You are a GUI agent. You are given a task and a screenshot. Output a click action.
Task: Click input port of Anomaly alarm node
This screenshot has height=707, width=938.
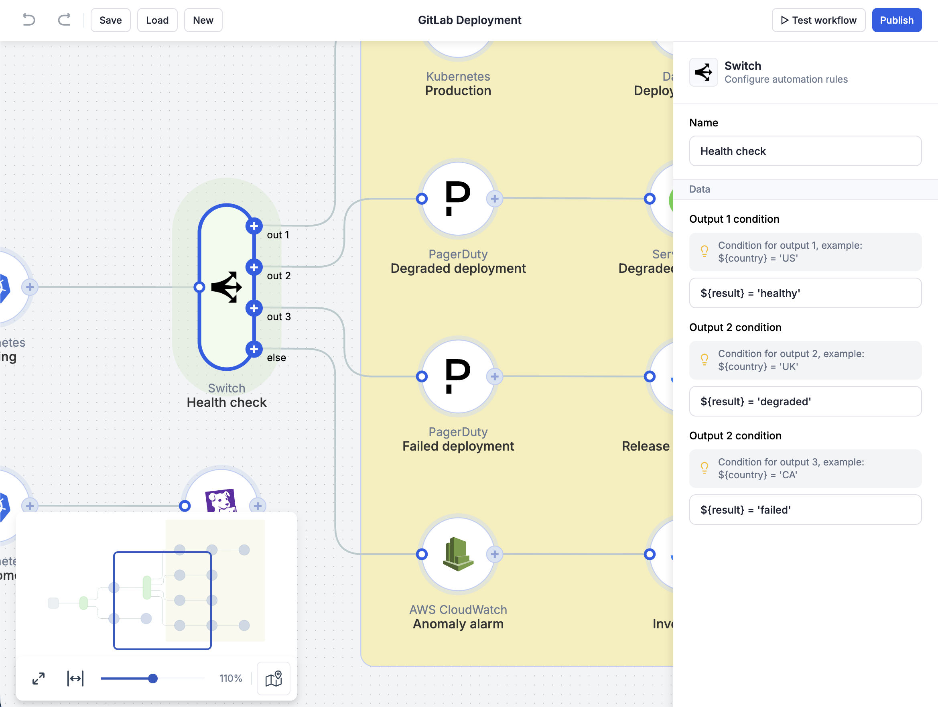pyautogui.click(x=422, y=554)
